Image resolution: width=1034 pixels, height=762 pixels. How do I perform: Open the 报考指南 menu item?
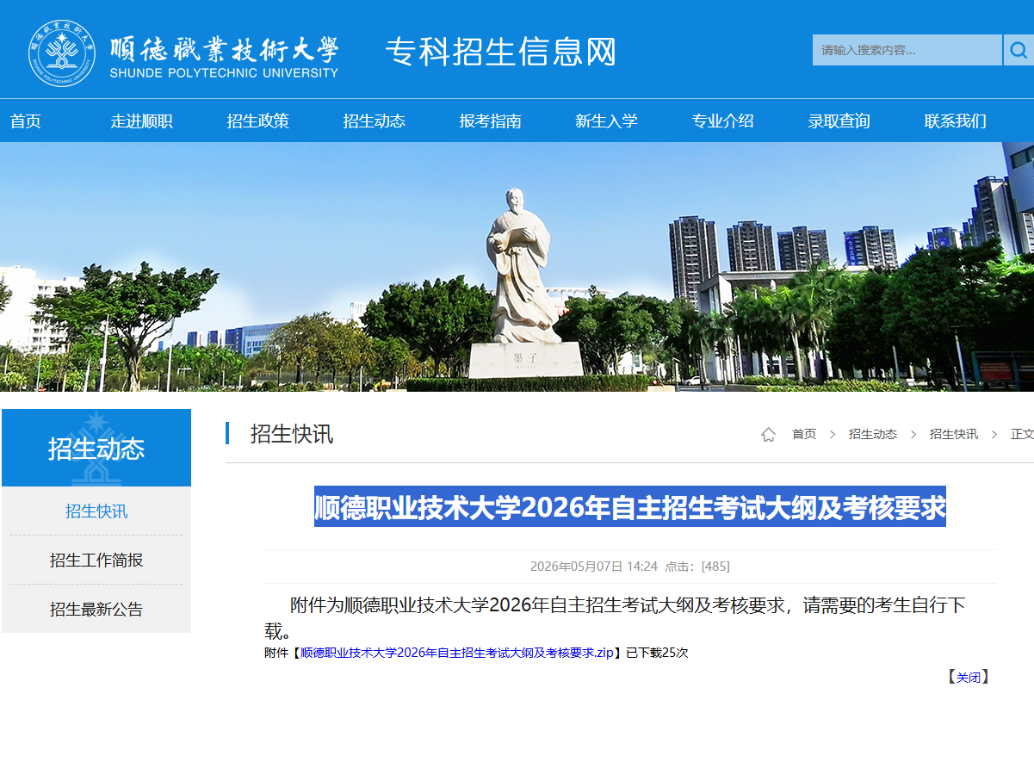[x=491, y=121]
